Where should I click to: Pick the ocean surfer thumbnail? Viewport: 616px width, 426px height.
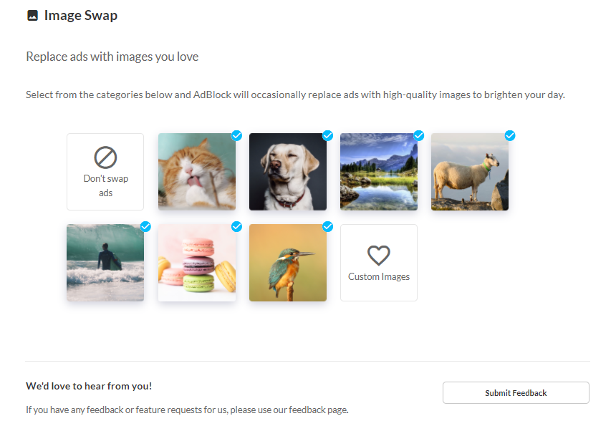(105, 263)
